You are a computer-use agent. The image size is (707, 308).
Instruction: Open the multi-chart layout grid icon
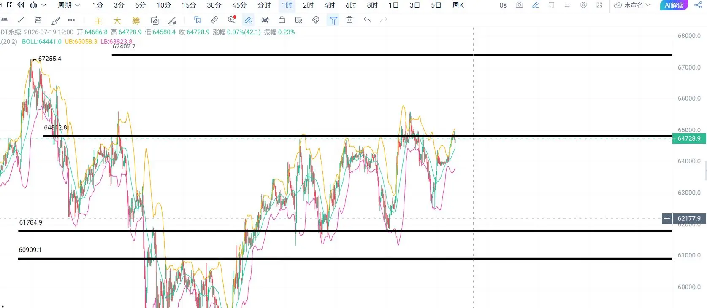point(10,5)
